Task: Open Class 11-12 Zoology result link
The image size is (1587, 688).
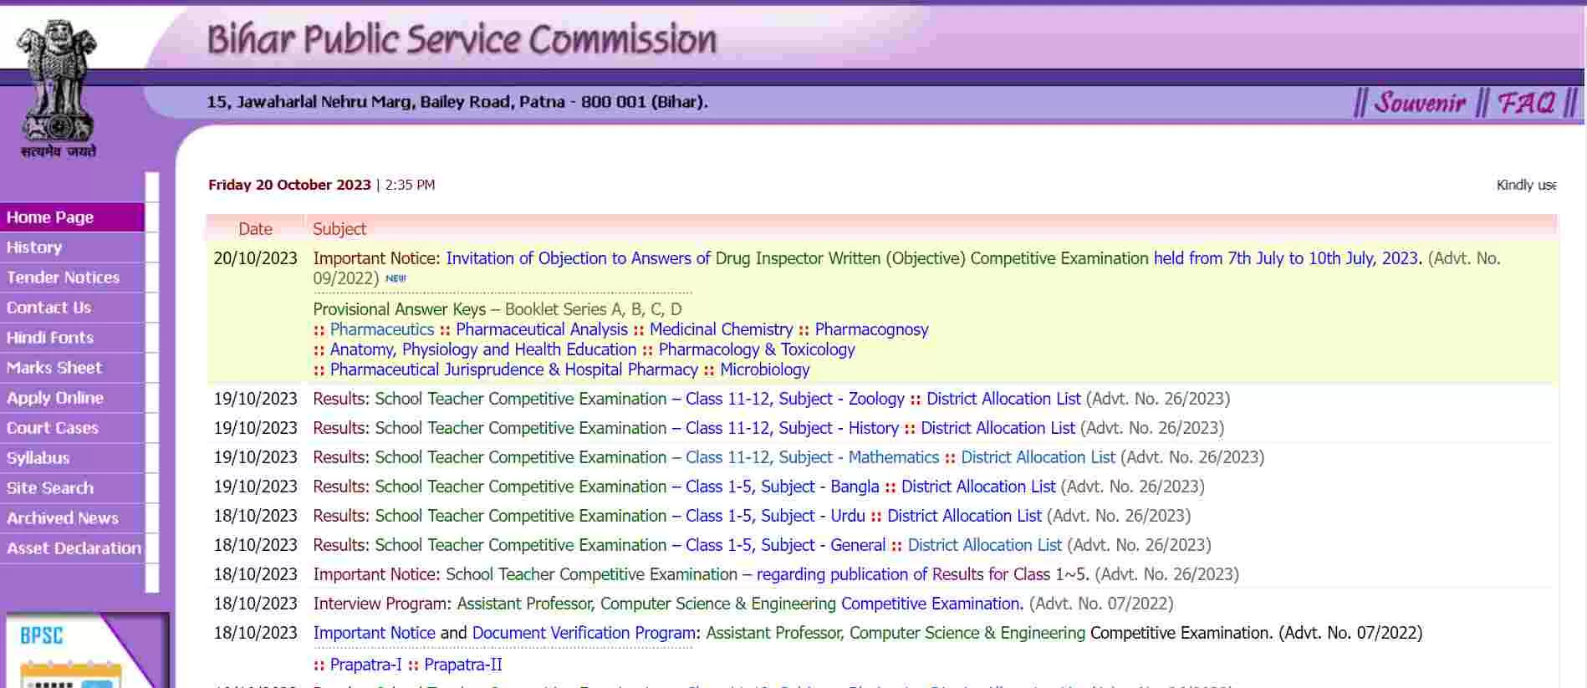Action: click(795, 399)
